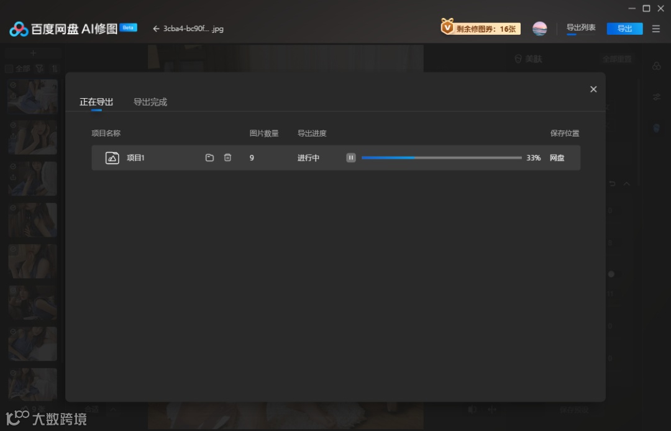Click the export progress bar at 33%
Viewport: 671px width, 431px height.
(x=441, y=158)
